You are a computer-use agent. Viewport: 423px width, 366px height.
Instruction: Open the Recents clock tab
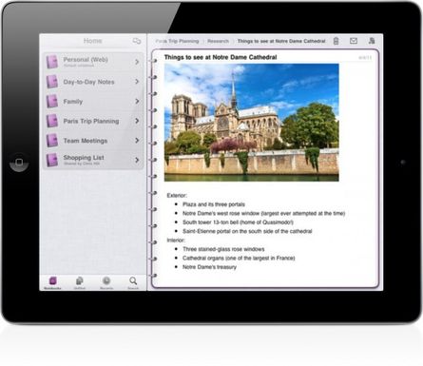point(106,282)
